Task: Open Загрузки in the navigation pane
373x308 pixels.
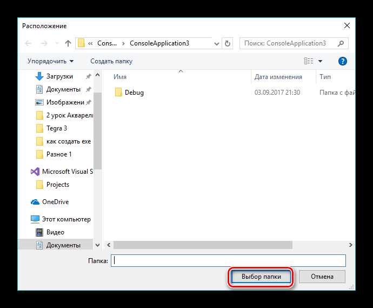Action: click(x=59, y=76)
